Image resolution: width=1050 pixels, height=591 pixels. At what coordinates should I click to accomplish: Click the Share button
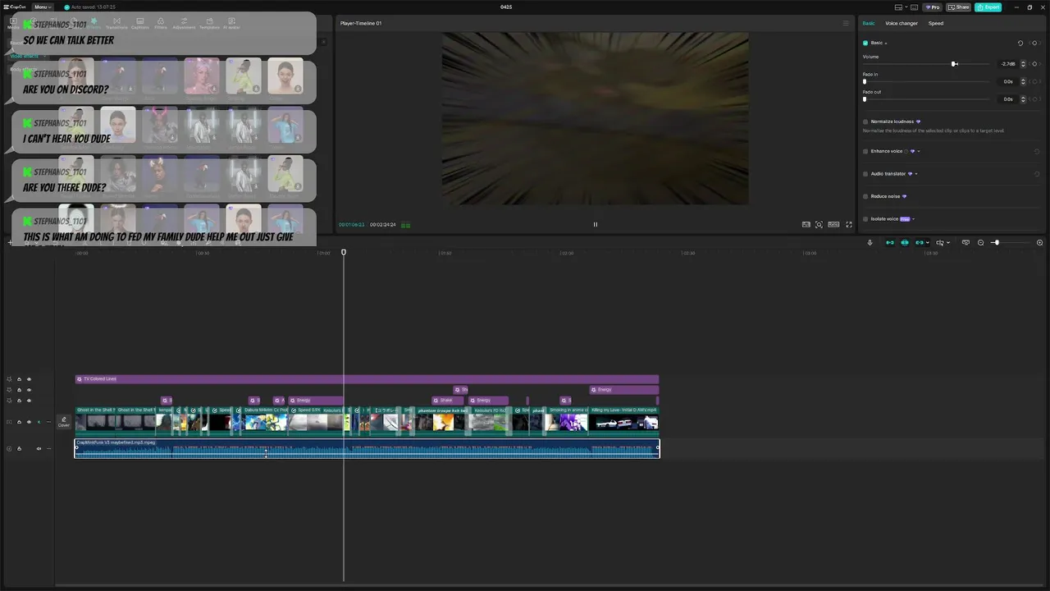[x=958, y=7]
